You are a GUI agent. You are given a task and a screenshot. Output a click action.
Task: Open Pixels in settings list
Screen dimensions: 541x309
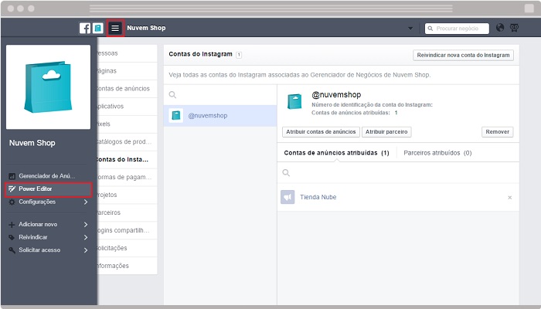127,124
